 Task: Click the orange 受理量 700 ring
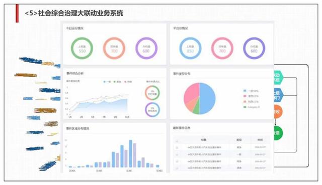click(114, 48)
